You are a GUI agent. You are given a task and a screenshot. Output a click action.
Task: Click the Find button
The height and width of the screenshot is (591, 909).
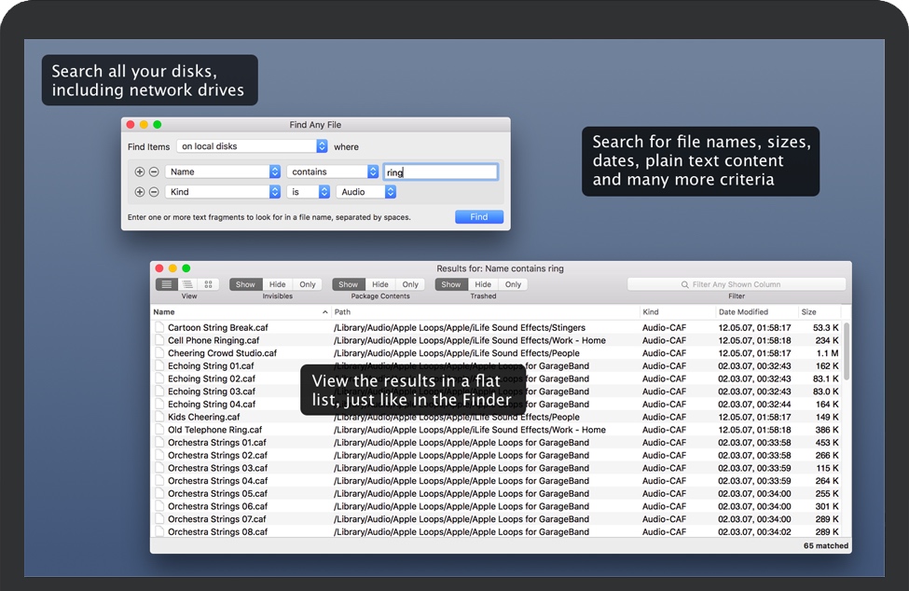478,217
